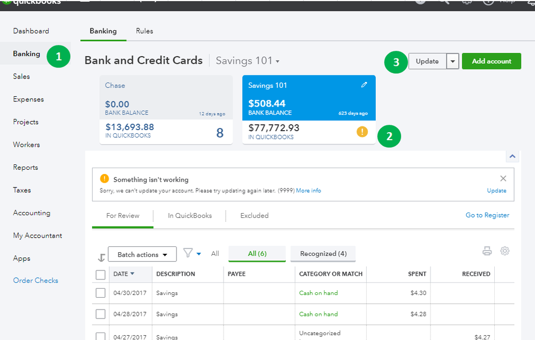Open the Batch actions dropdown
The width and height of the screenshot is (535, 340).
(143, 254)
